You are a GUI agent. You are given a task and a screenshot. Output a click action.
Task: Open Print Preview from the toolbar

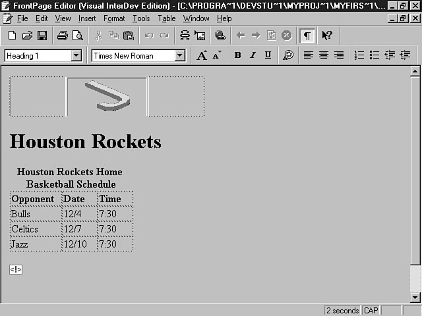(77, 36)
